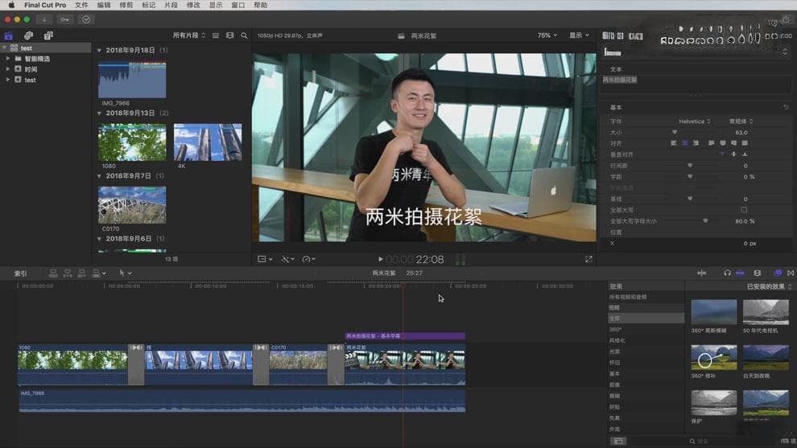Image resolution: width=797 pixels, height=448 pixels.
Task: Select the 4K clip thumbnail
Action: tap(208, 142)
